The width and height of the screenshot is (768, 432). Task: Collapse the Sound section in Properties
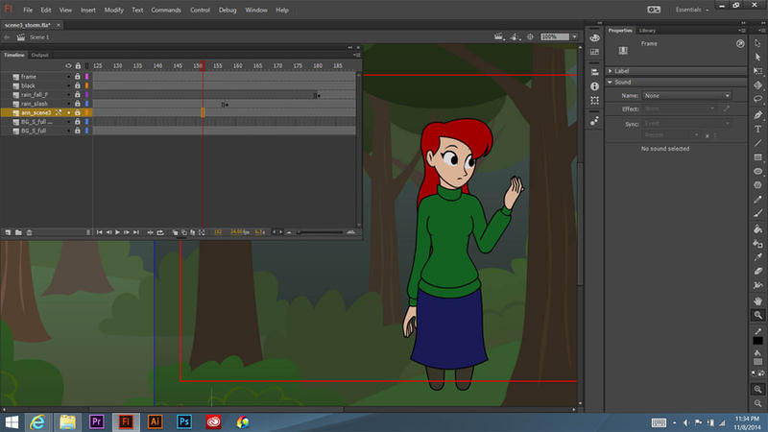pos(611,83)
